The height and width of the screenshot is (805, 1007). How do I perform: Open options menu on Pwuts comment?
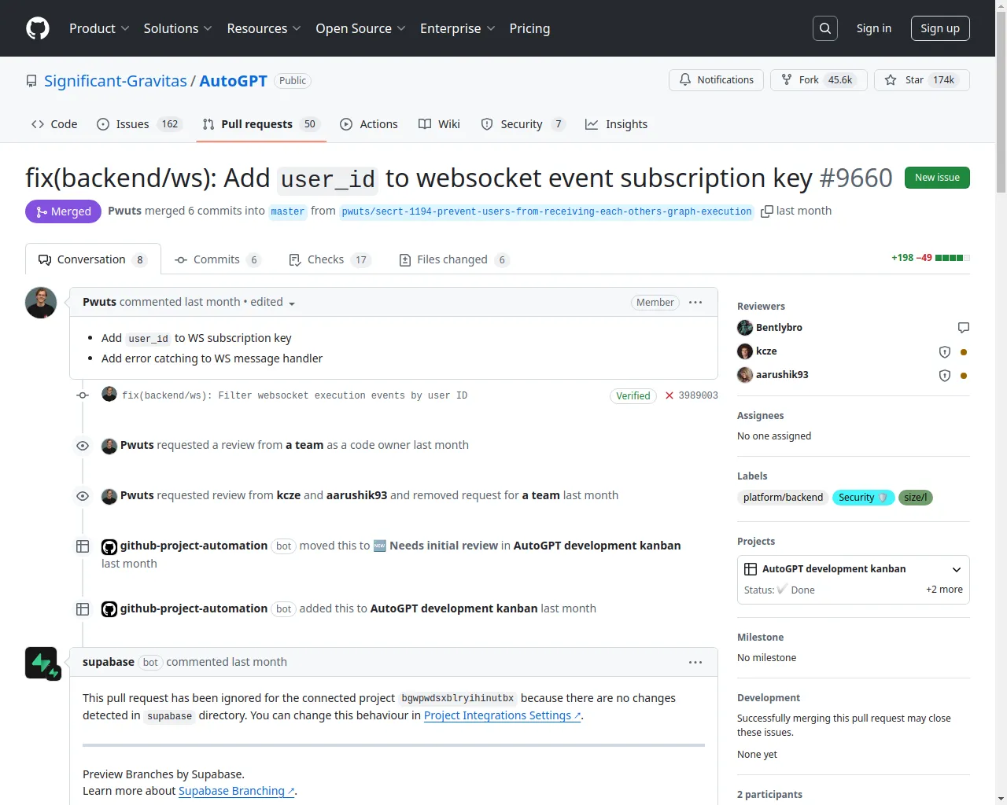[x=695, y=303]
